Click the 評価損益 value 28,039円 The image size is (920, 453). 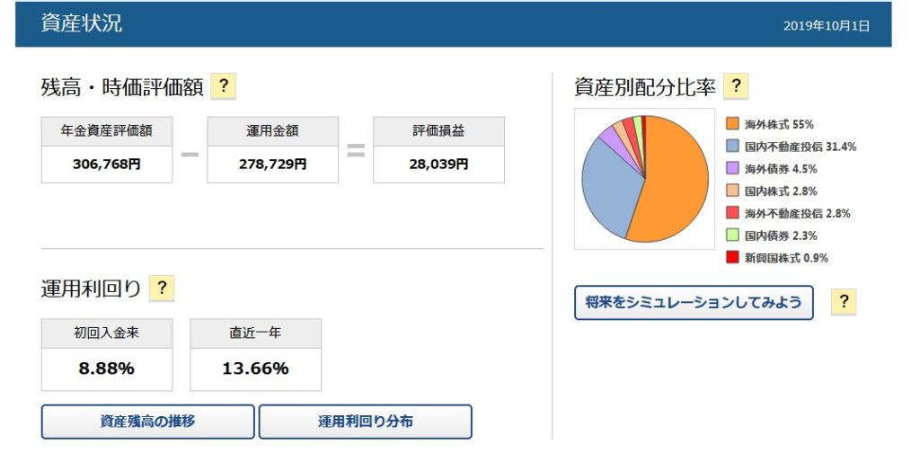[438, 164]
